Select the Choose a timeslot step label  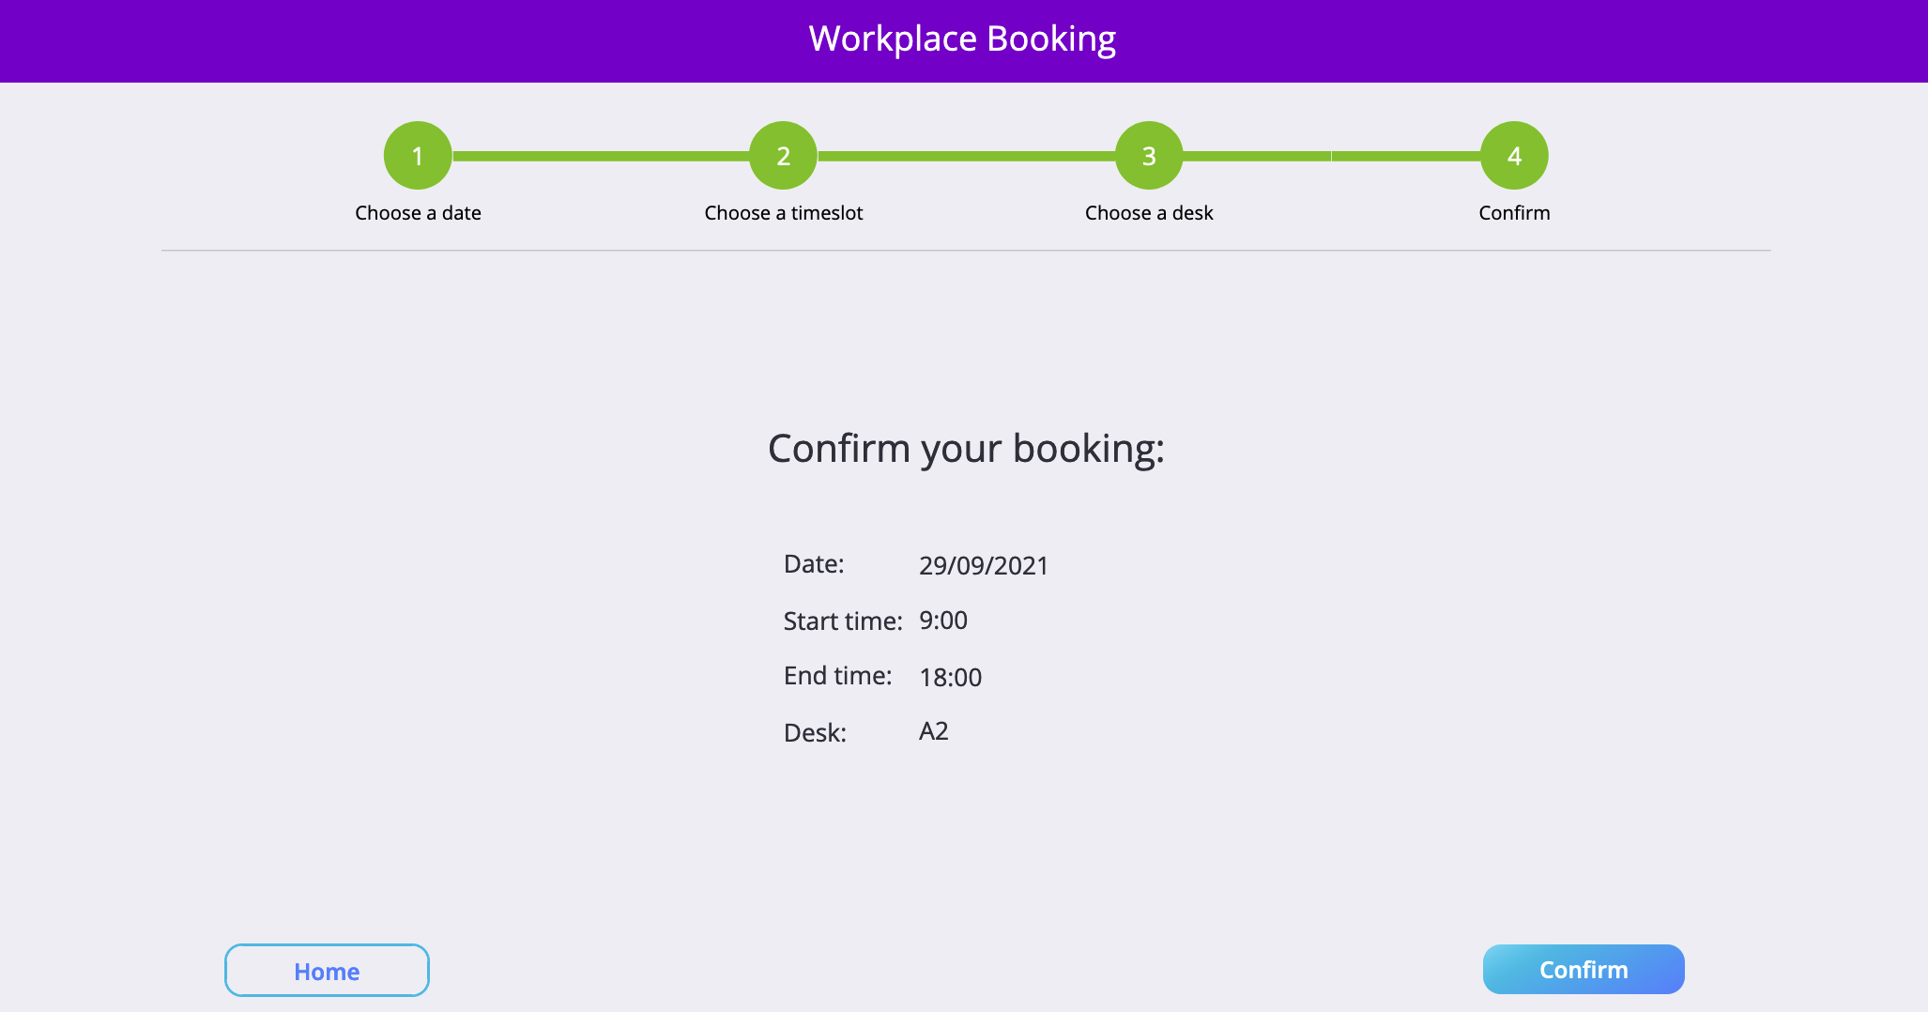click(783, 212)
